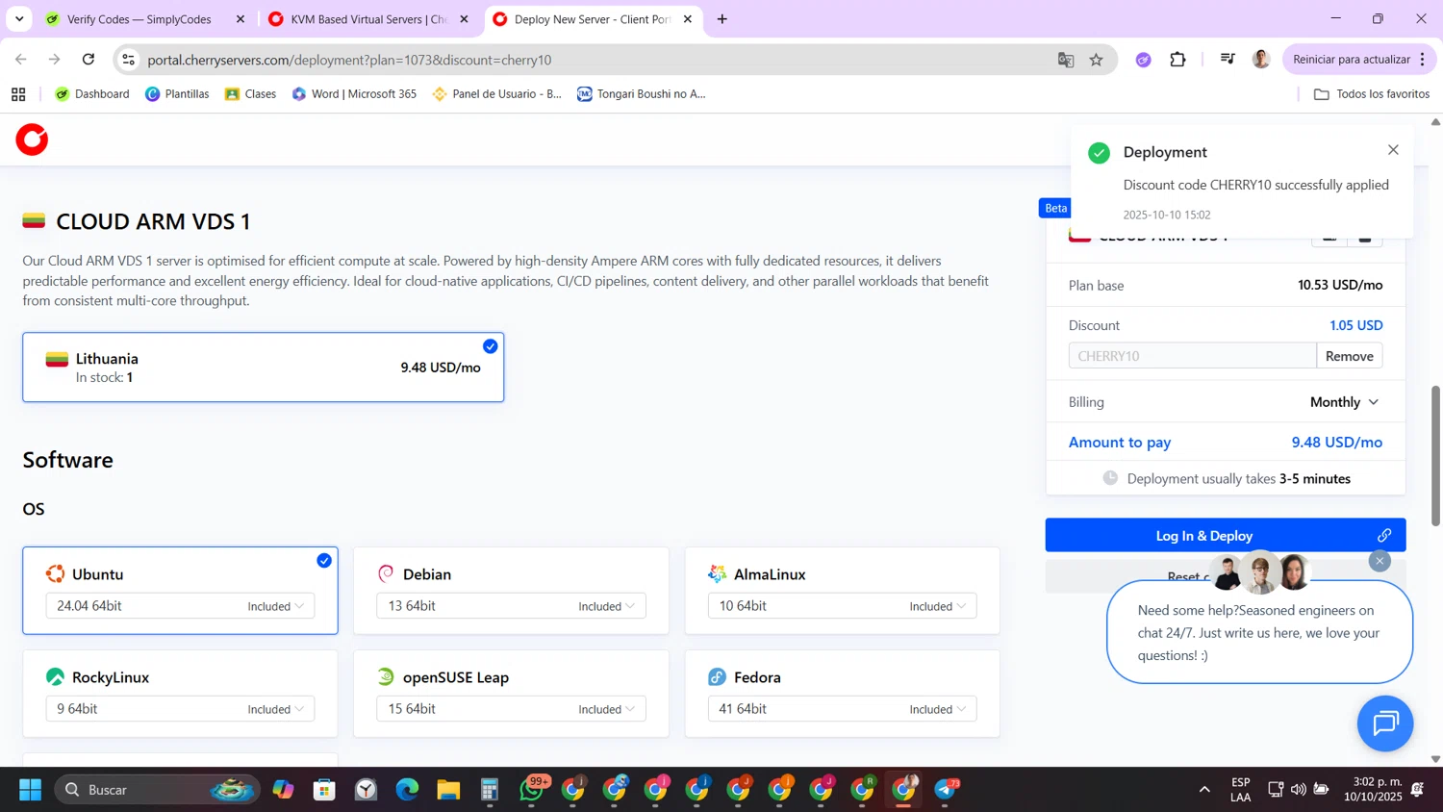Click the Debian OS logo
This screenshot has width=1443, height=812.
(386, 574)
